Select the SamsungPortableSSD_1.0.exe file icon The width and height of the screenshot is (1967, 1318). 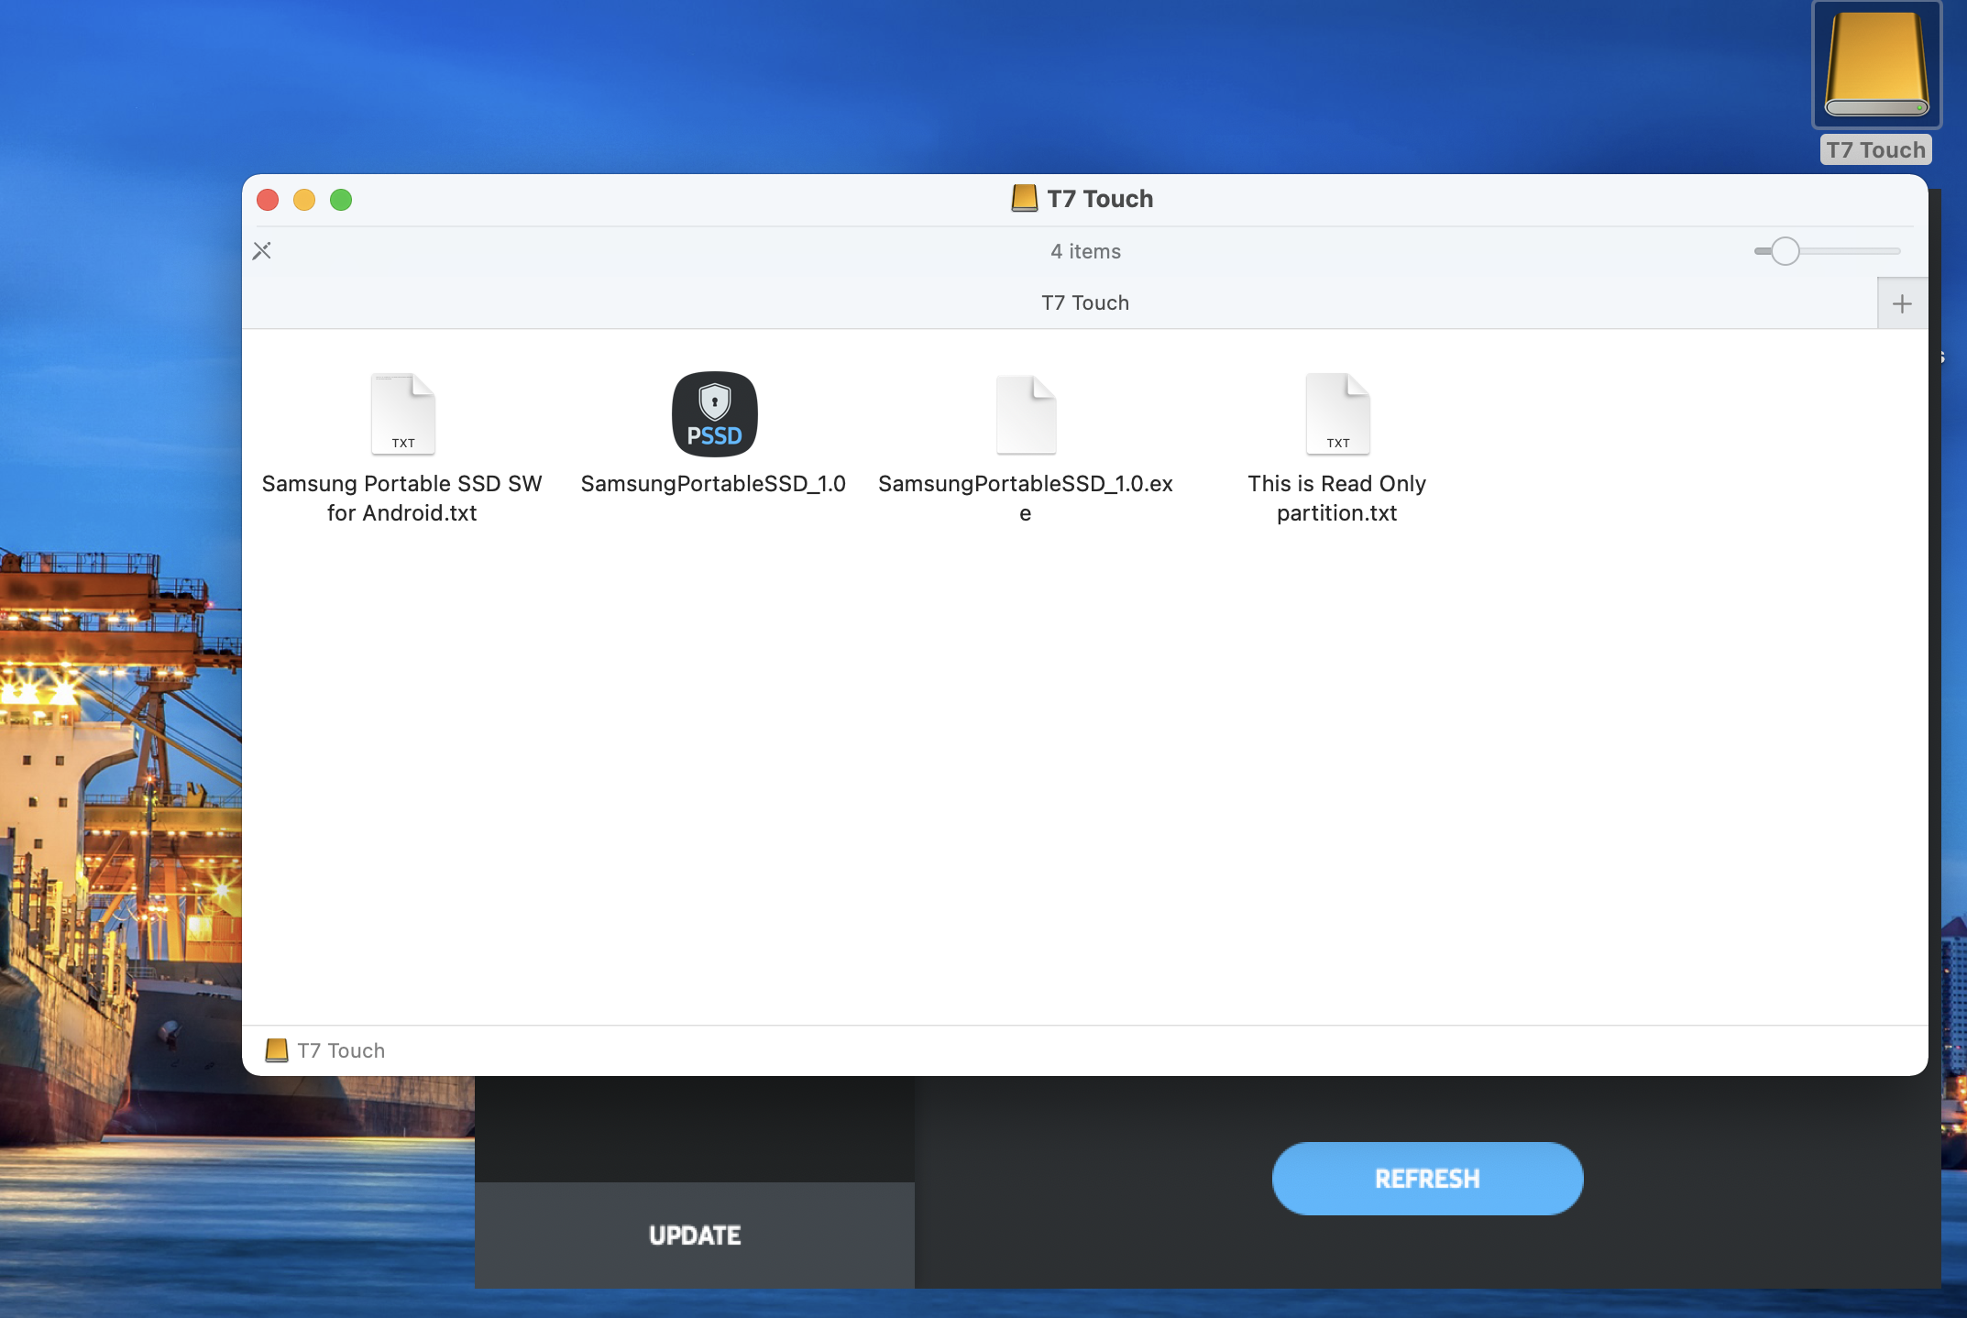[1026, 414]
